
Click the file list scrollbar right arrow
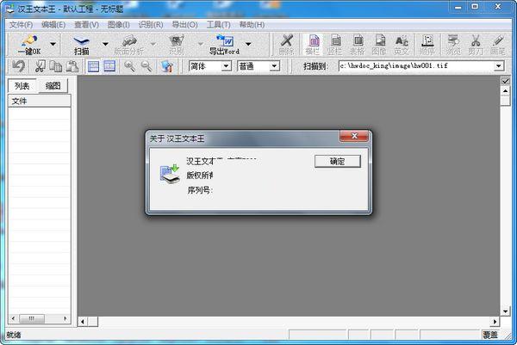65,318
